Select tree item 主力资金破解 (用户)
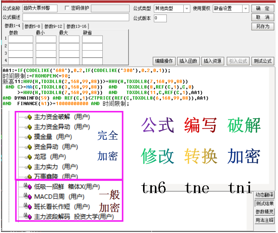This screenshot has height=233, width=278. [x=62, y=117]
